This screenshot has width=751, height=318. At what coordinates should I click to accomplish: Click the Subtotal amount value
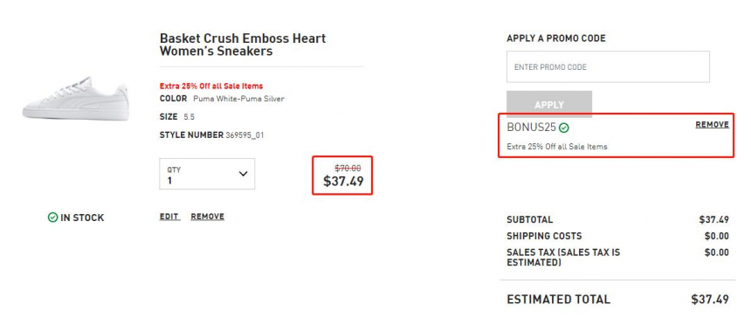[713, 220]
